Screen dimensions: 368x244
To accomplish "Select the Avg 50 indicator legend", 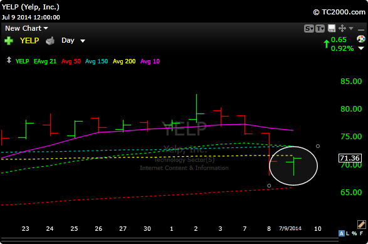I will [x=71, y=61].
